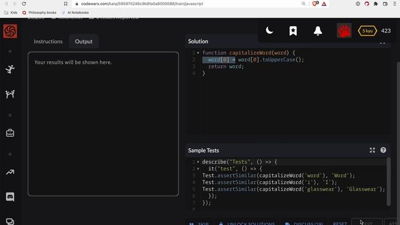Open the red paw profile avatar
The width and height of the screenshot is (400, 225).
coord(344,31)
